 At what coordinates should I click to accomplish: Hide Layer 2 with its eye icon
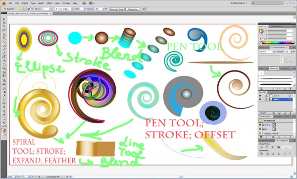[x=260, y=96]
